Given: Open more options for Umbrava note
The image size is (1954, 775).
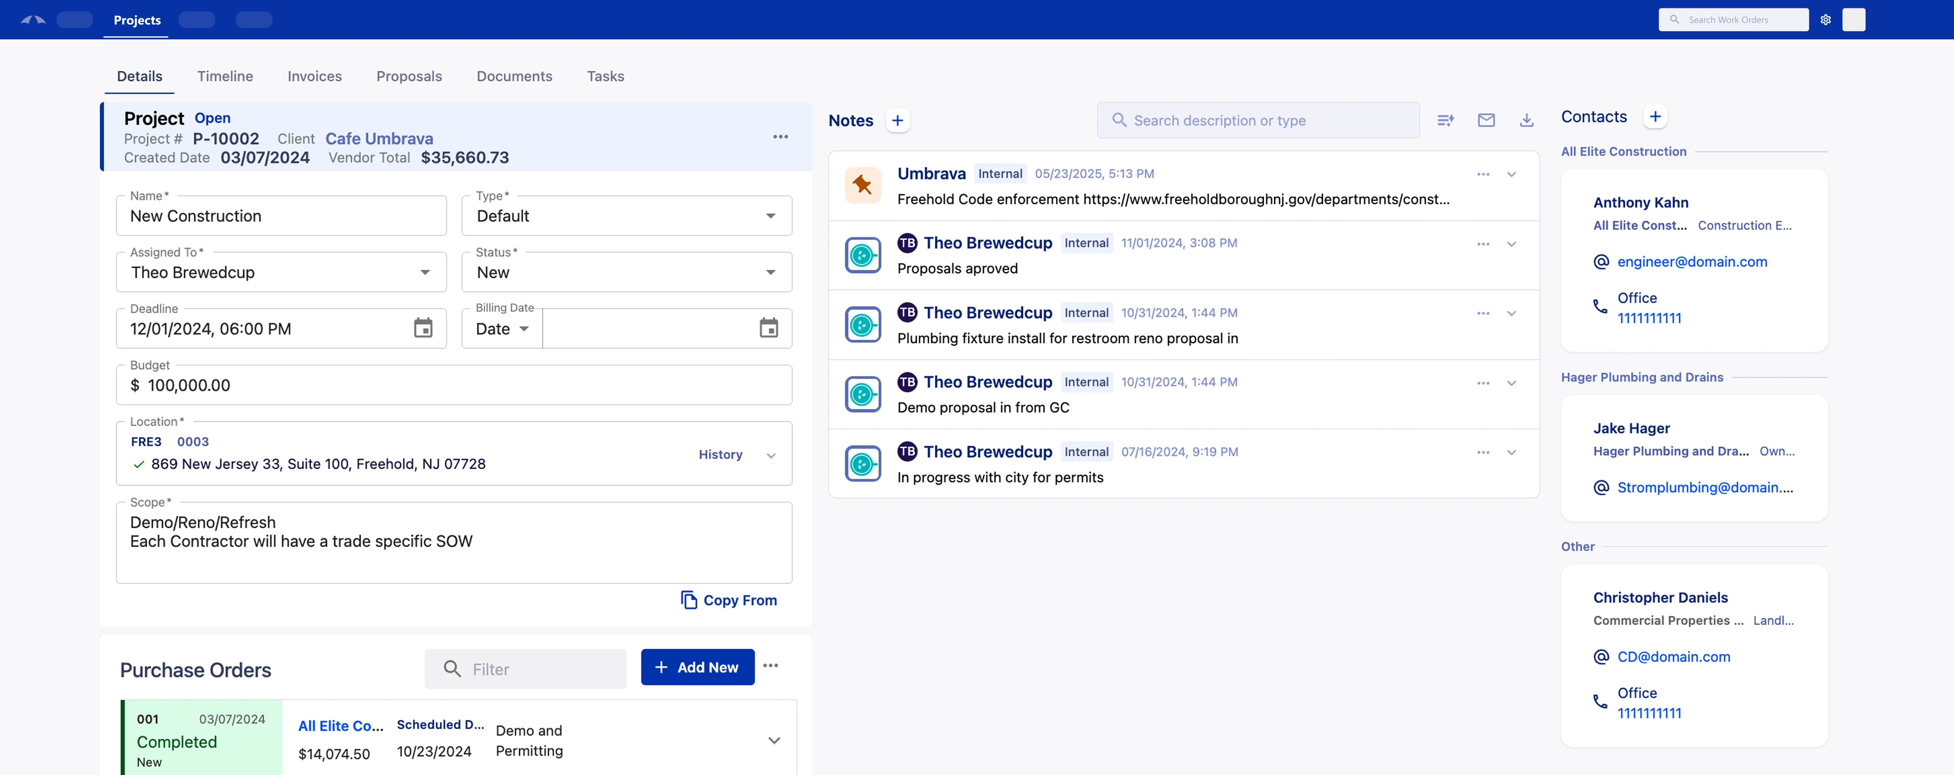Looking at the screenshot, I should click(x=1483, y=174).
